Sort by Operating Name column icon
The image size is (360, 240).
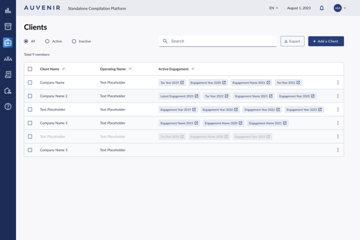[x=130, y=69]
